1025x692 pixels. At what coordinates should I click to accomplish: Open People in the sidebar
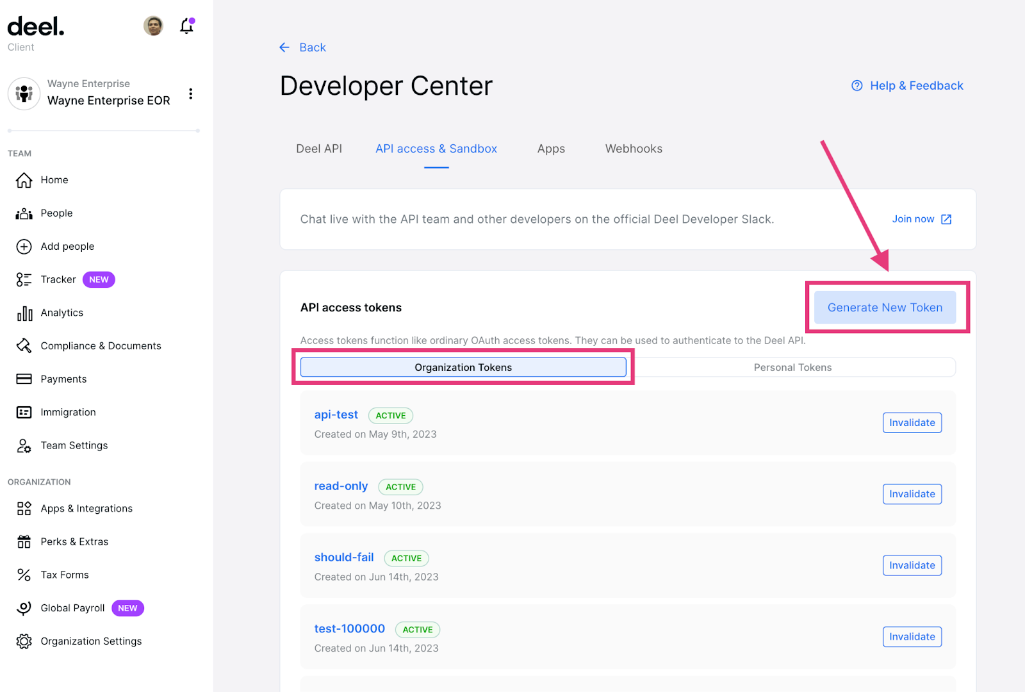(x=56, y=213)
